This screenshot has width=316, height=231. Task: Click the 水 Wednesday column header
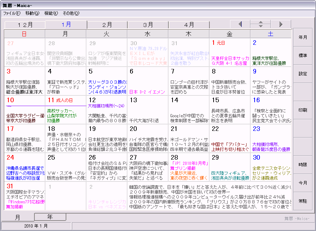click(x=148, y=34)
